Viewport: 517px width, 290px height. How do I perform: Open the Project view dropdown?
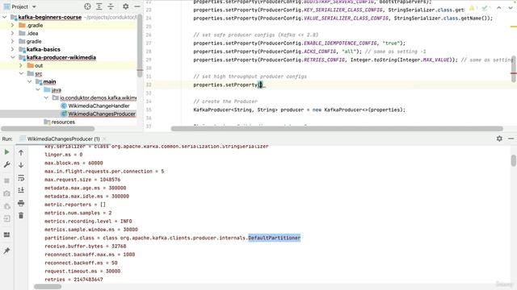click(x=34, y=6)
